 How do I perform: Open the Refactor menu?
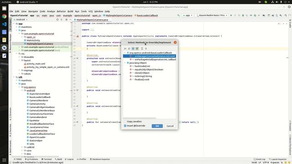coord(61,11)
